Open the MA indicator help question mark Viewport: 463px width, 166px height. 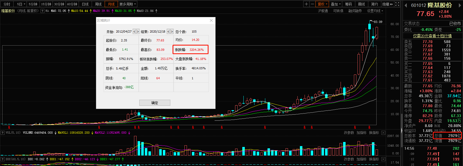click(42, 11)
